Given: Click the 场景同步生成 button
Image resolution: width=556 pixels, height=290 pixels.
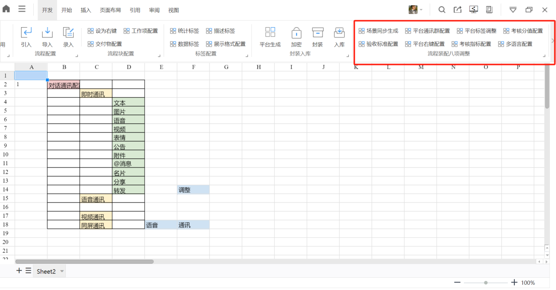Looking at the screenshot, I should click(x=378, y=31).
